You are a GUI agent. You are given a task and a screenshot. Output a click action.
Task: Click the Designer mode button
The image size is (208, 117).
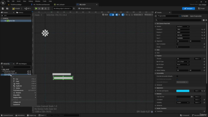[x=188, y=8]
